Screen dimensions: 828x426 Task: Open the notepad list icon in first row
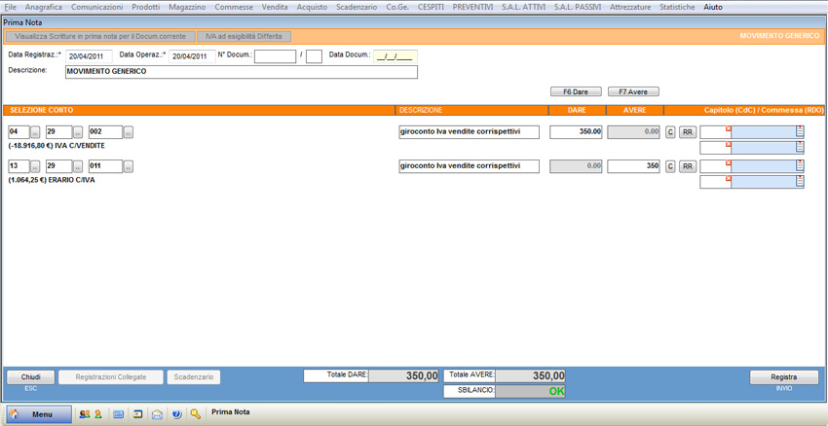point(800,131)
